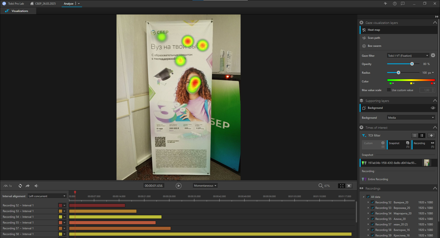Uncheck Recording 52 Валерия_20 checkbox
This screenshot has height=238, width=440.
[x=373, y=202]
